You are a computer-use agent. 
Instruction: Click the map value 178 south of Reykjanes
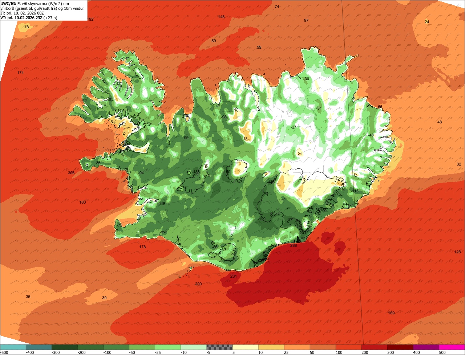pyautogui.click(x=142, y=247)
